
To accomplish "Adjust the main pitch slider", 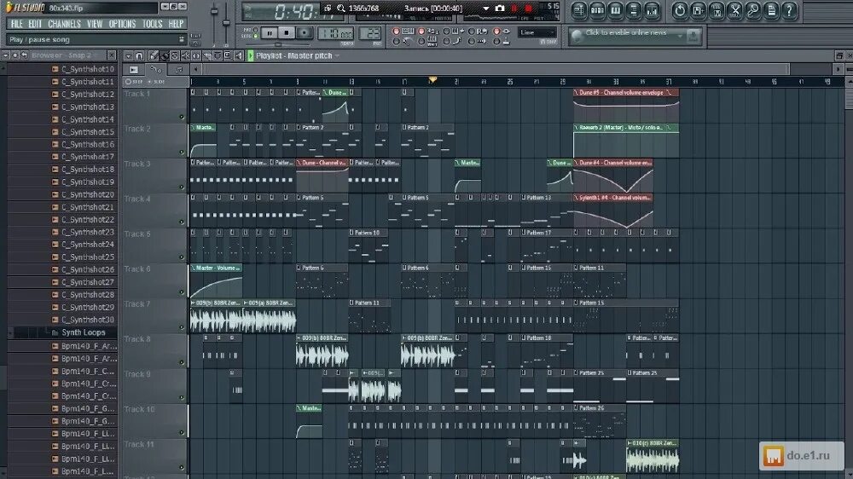I will point(226,22).
